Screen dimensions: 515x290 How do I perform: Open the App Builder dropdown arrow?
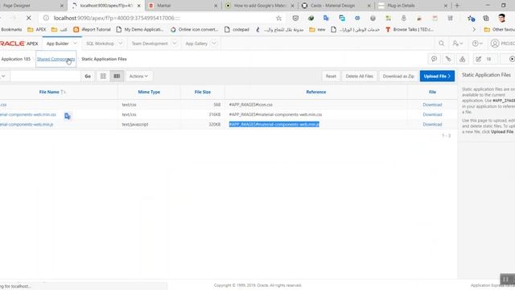(x=75, y=43)
